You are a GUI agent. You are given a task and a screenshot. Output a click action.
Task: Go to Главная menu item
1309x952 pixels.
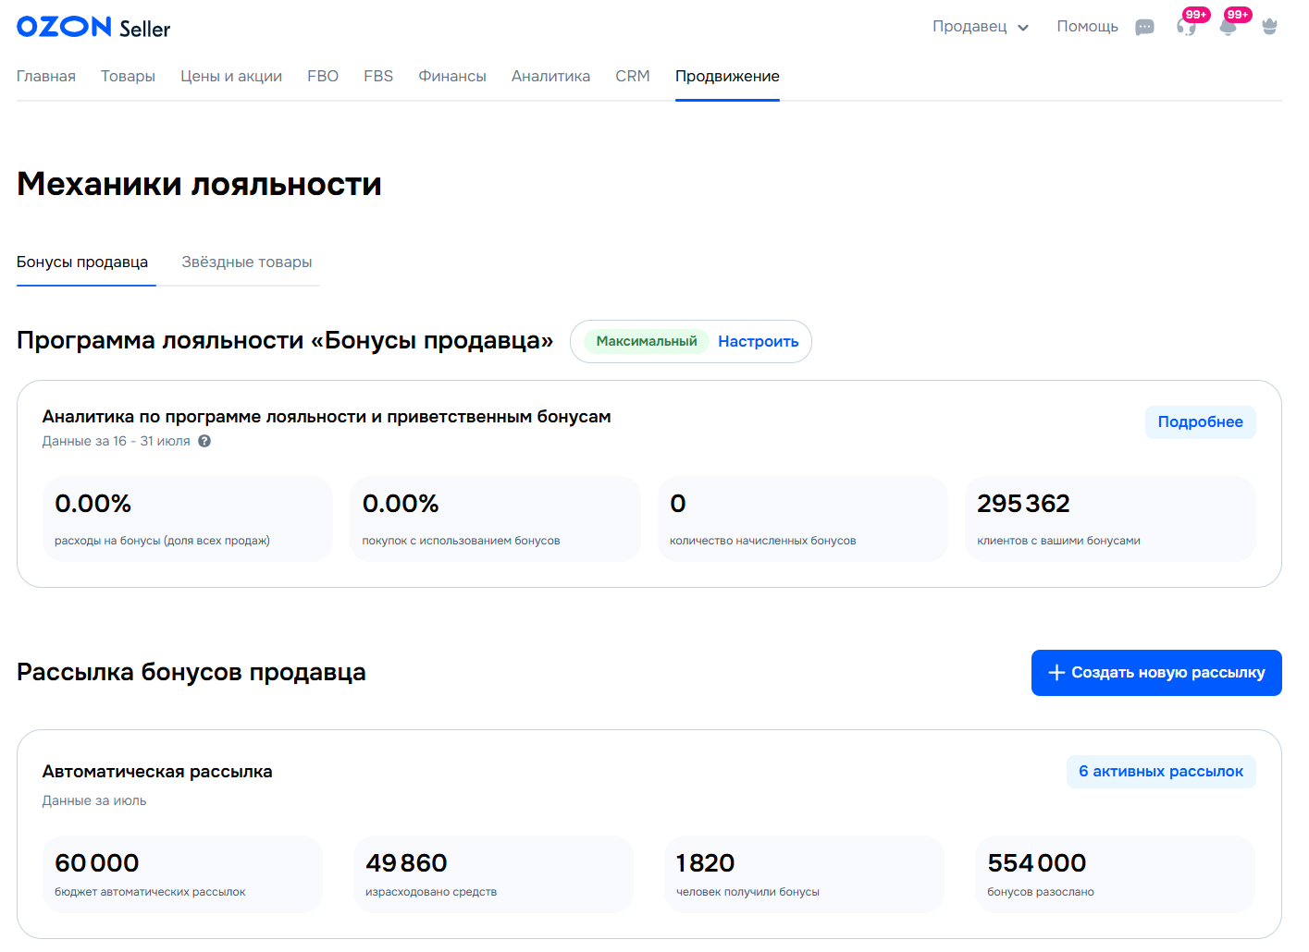pos(46,76)
